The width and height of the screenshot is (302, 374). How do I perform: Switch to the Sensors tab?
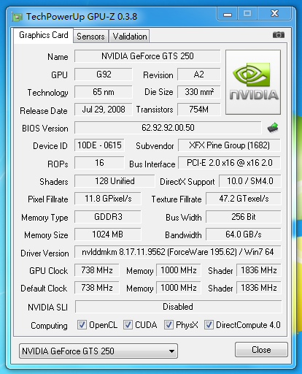(x=90, y=37)
